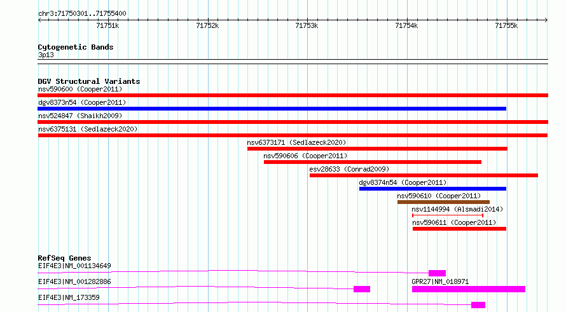566x312 pixels.
Task: Click the EIF4E3 NM_001134649 exon block
Action: [x=437, y=273]
